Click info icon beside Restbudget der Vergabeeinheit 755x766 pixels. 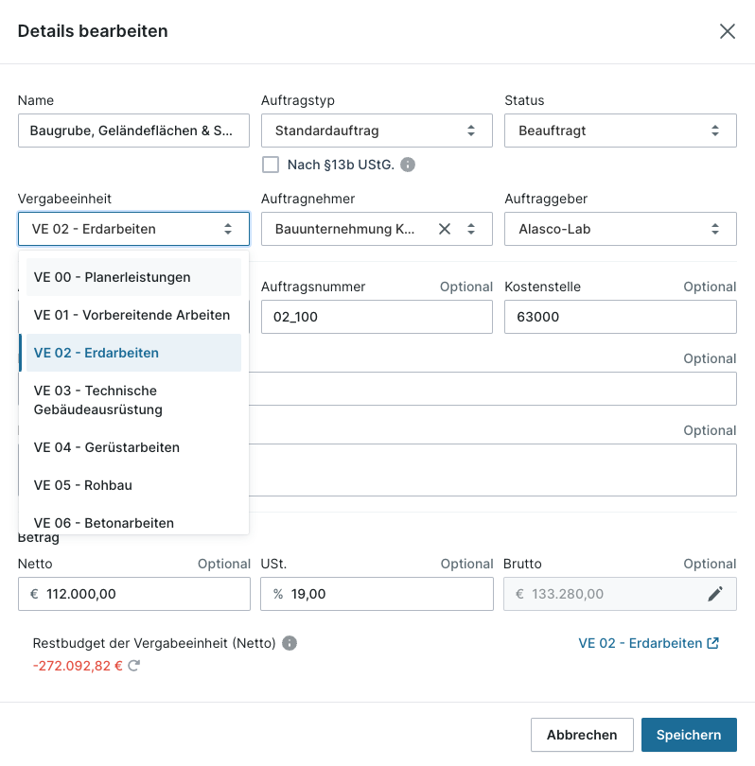(290, 643)
